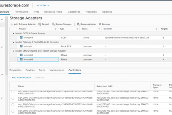Screen dimensions: 172x115
Task: Switch to the Properties sub-tab
Action: [x=15, y=70]
